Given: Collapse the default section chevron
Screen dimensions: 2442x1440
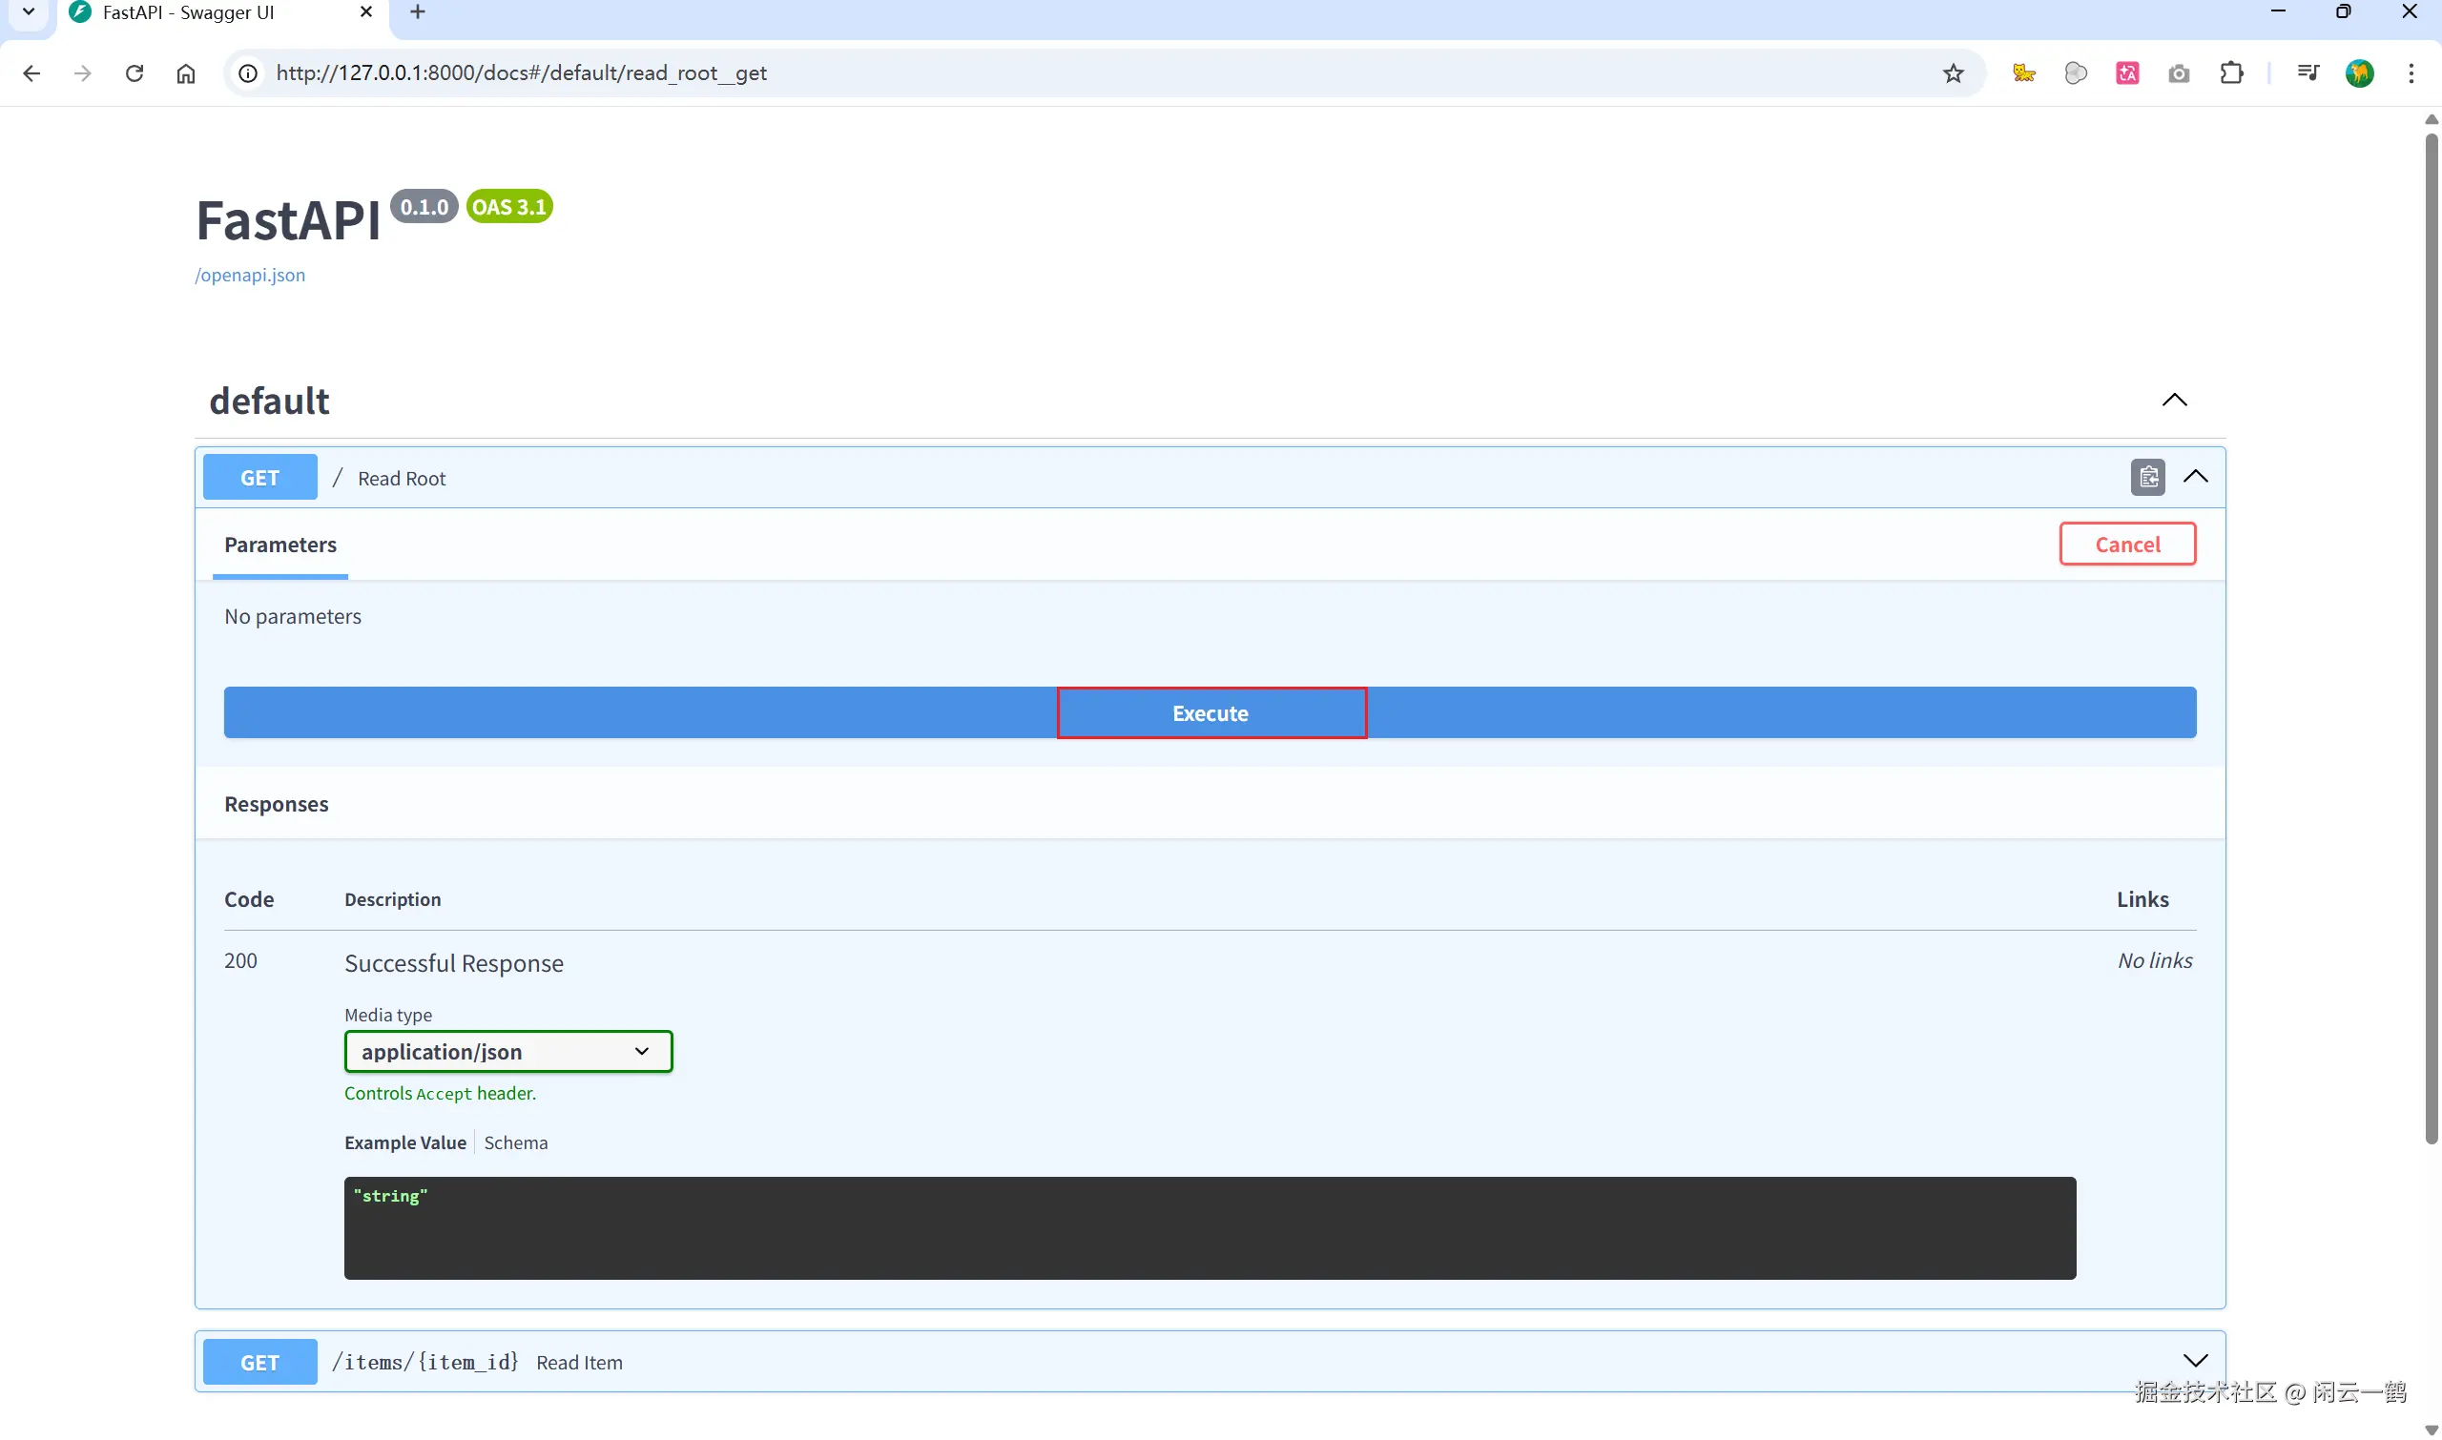Looking at the screenshot, I should (2174, 400).
